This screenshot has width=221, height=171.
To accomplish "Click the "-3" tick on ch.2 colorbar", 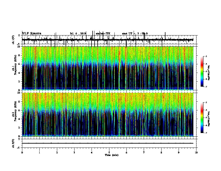I will (206, 102).
